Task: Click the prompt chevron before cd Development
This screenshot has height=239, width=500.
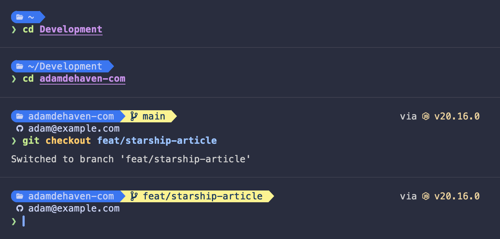Action: pyautogui.click(x=14, y=29)
